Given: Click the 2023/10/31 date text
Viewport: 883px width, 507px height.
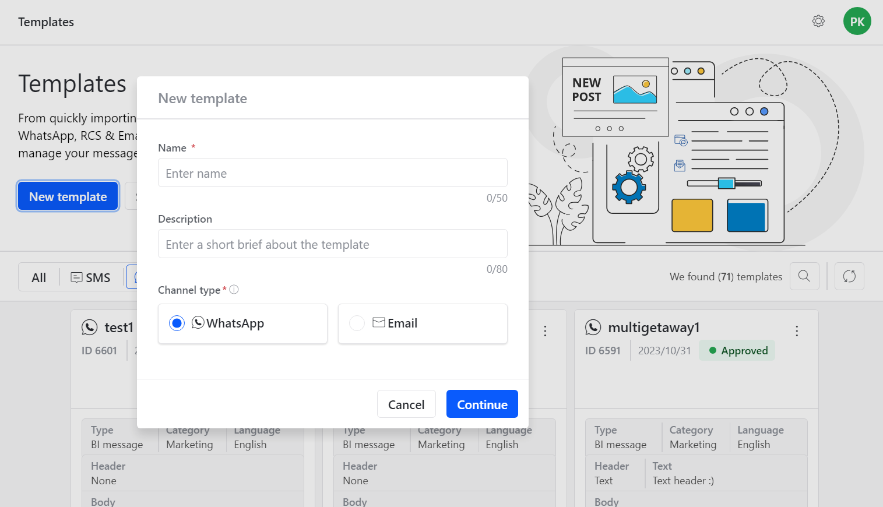Looking at the screenshot, I should click(x=664, y=351).
